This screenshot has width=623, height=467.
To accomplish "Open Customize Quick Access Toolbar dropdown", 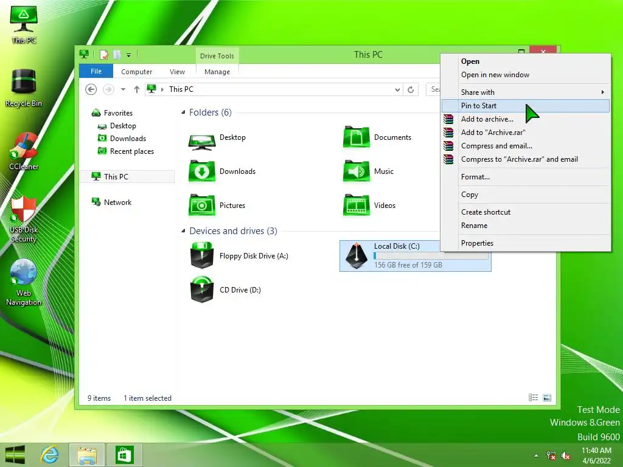I will tap(129, 55).
